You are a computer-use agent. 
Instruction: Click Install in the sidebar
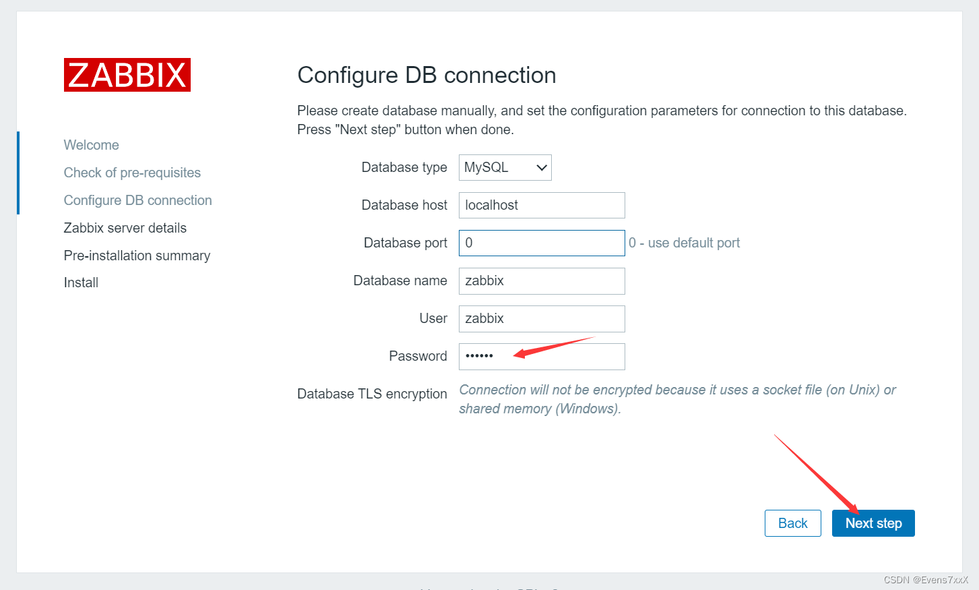[81, 282]
